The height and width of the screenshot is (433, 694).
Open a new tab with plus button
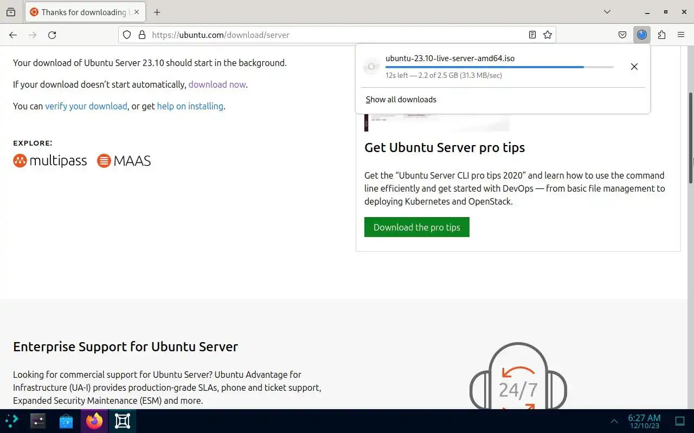[x=157, y=12]
